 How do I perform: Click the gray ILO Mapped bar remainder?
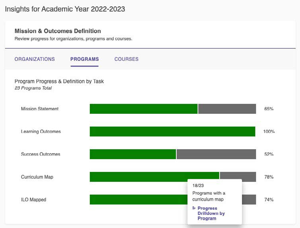click(x=249, y=199)
